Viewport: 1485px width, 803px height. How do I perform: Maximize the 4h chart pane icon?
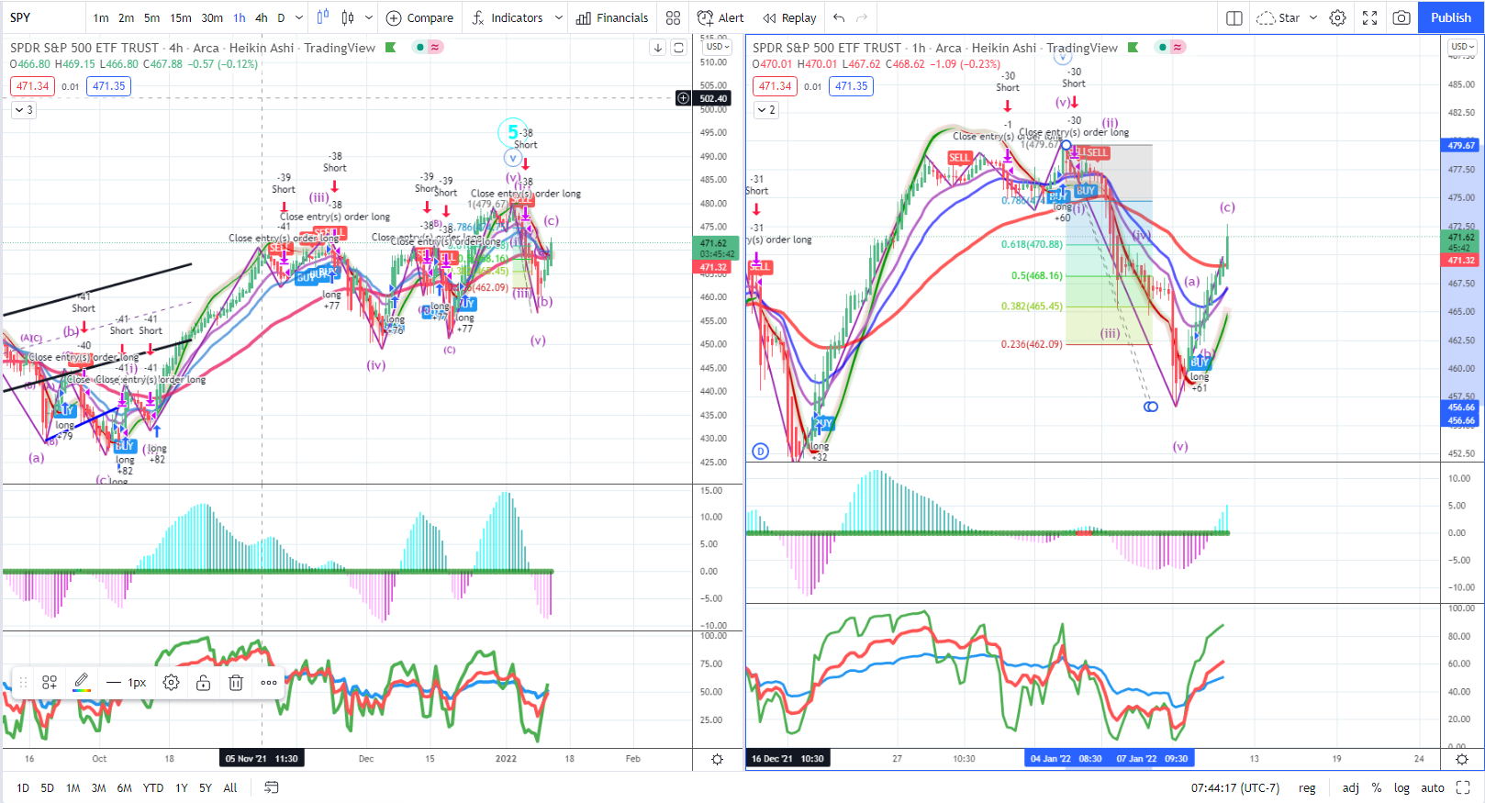click(678, 48)
